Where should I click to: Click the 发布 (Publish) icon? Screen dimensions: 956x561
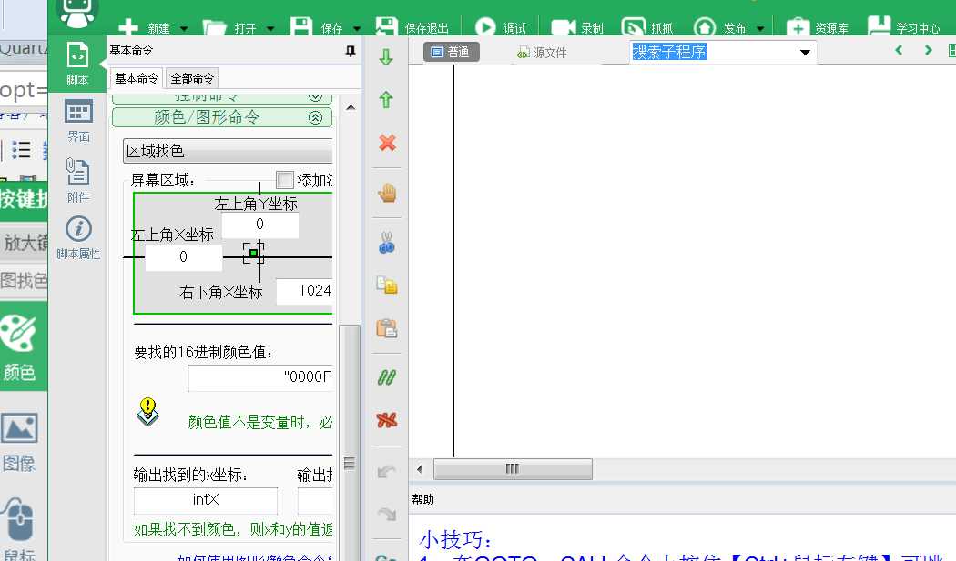(705, 26)
